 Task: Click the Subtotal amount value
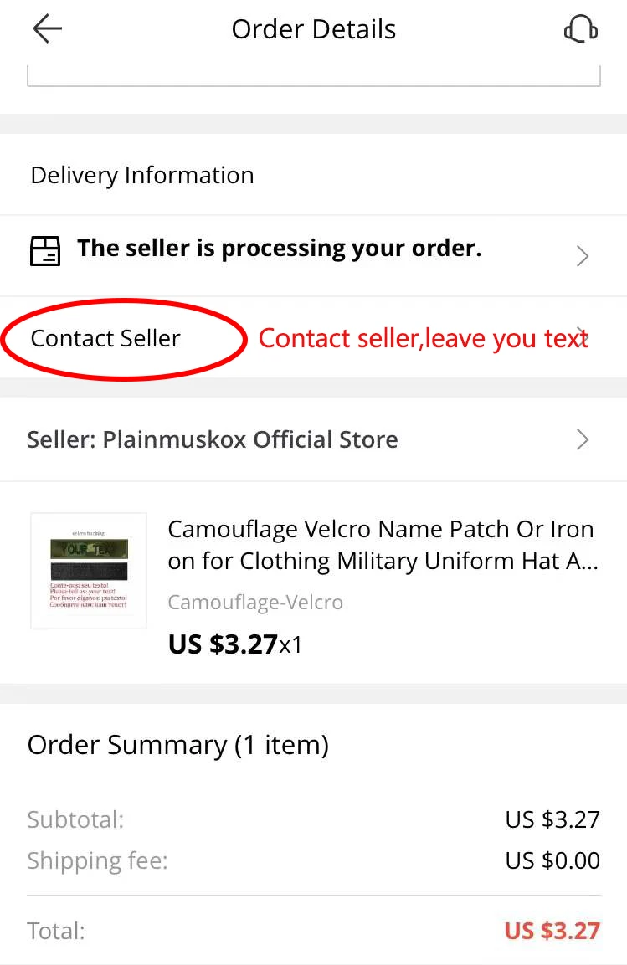[552, 819]
